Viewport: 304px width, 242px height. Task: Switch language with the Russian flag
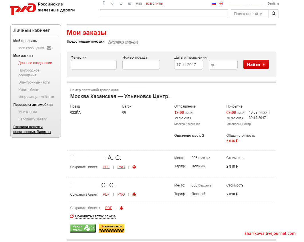coord(214,3)
